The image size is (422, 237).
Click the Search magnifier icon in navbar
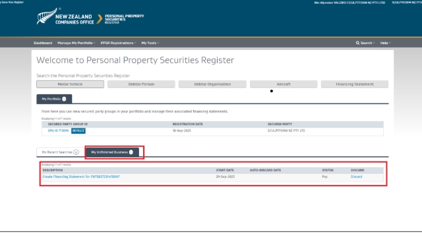tap(357, 43)
